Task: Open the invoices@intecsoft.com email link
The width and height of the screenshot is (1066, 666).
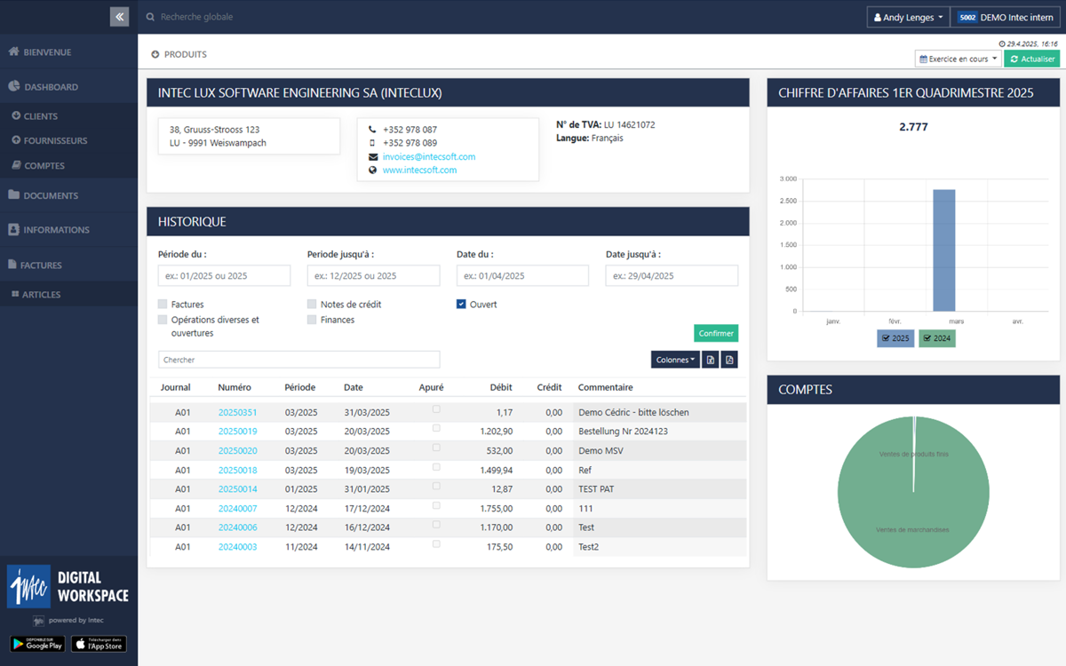Action: [429, 157]
